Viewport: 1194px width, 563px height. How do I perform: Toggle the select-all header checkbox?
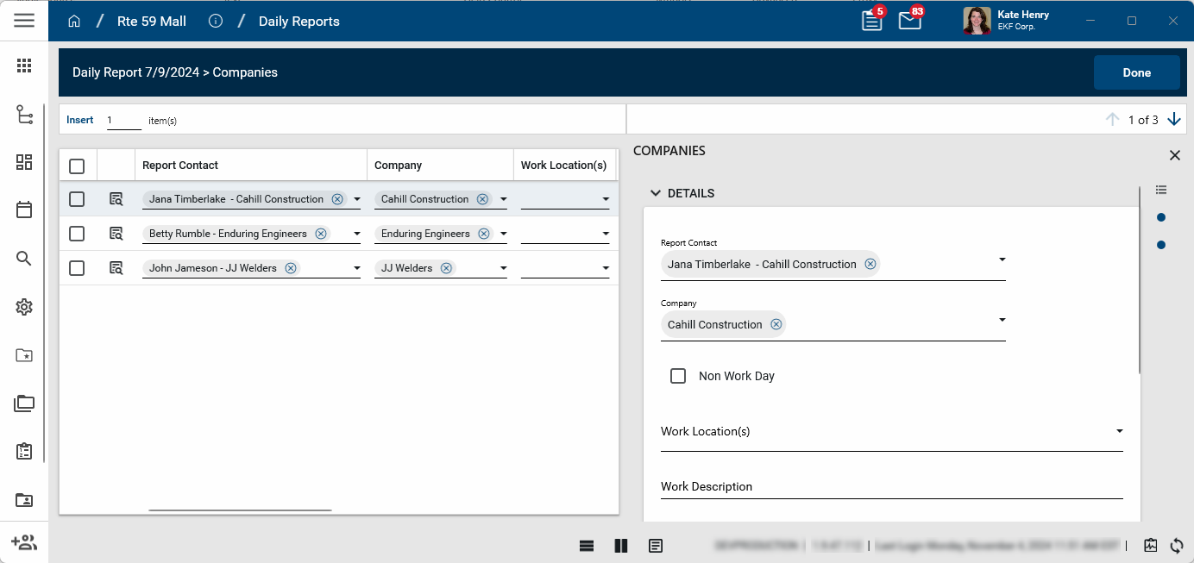77,166
